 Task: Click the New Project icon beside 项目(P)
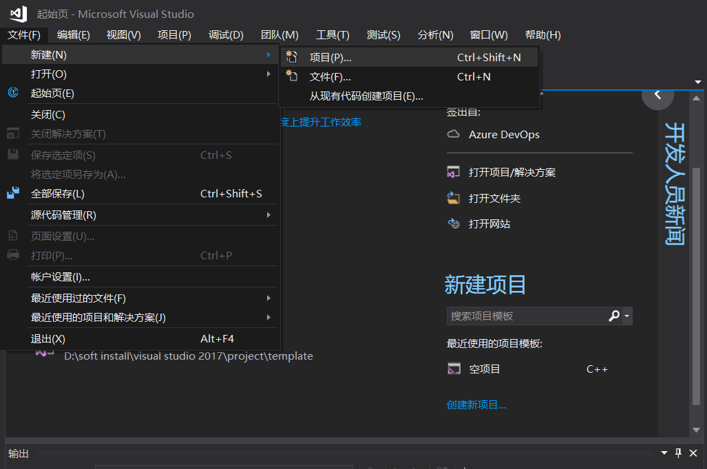tap(292, 58)
